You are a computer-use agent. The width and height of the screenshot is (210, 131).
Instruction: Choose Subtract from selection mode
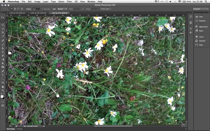(18, 9)
